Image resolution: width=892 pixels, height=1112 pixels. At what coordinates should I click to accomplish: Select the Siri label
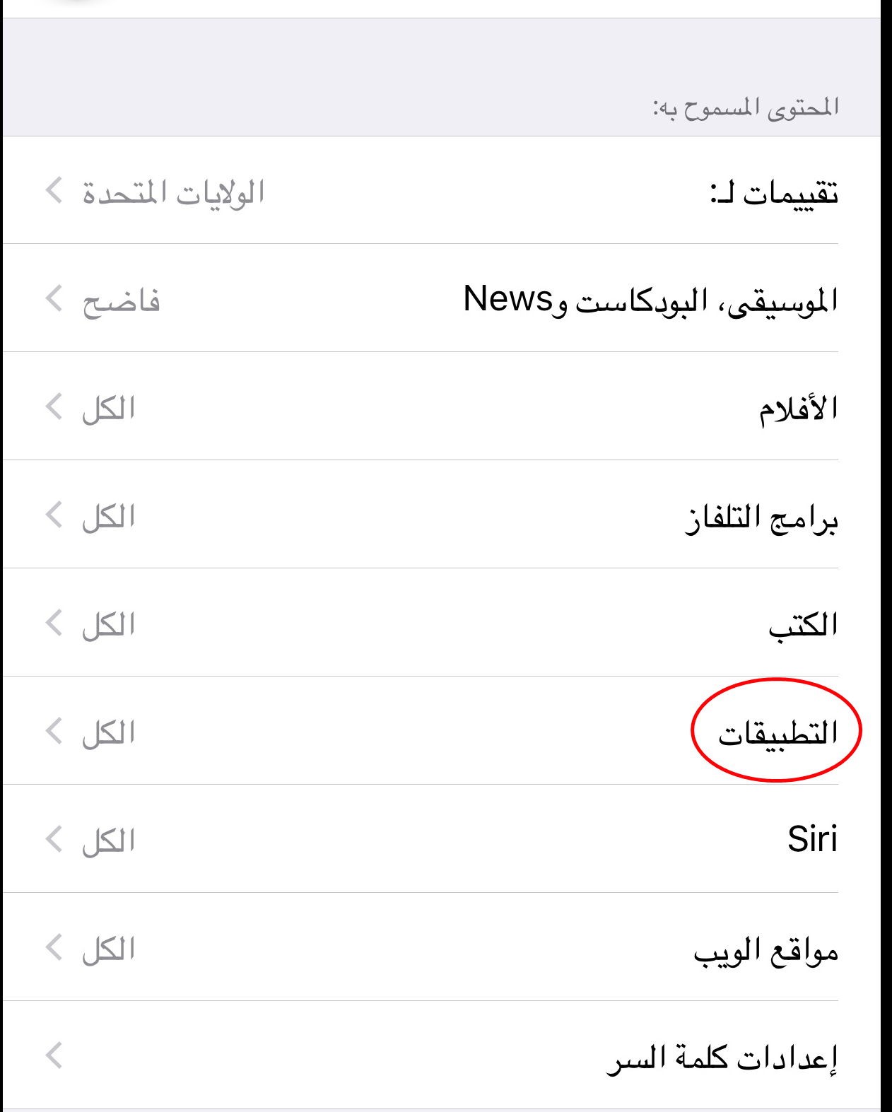pyautogui.click(x=812, y=840)
